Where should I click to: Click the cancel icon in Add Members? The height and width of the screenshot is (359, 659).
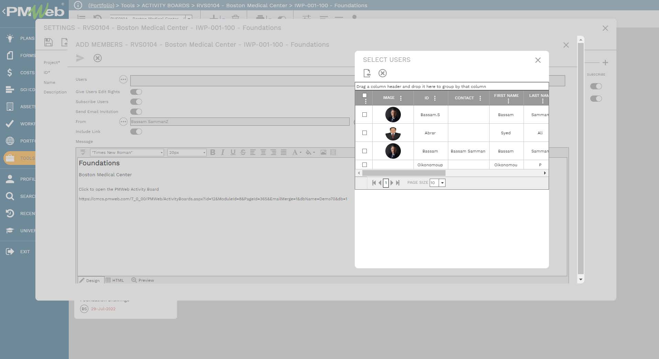pos(98,58)
